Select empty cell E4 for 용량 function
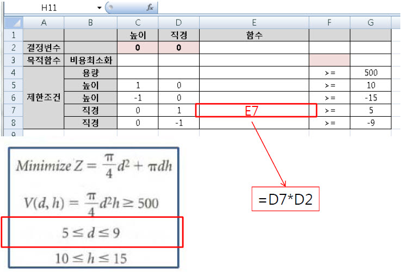402x272 pixels. [x=254, y=73]
